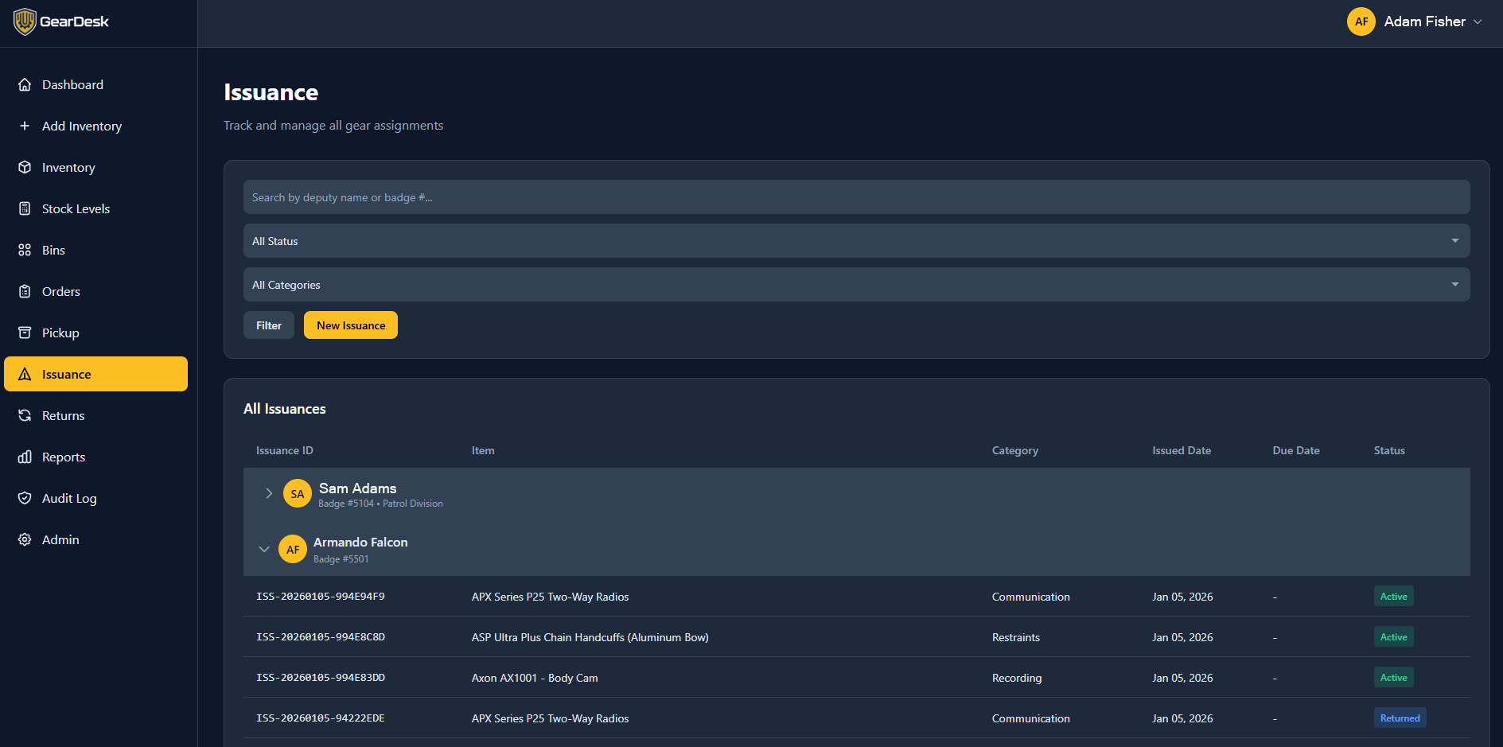Click the Bins grid icon

(25, 251)
